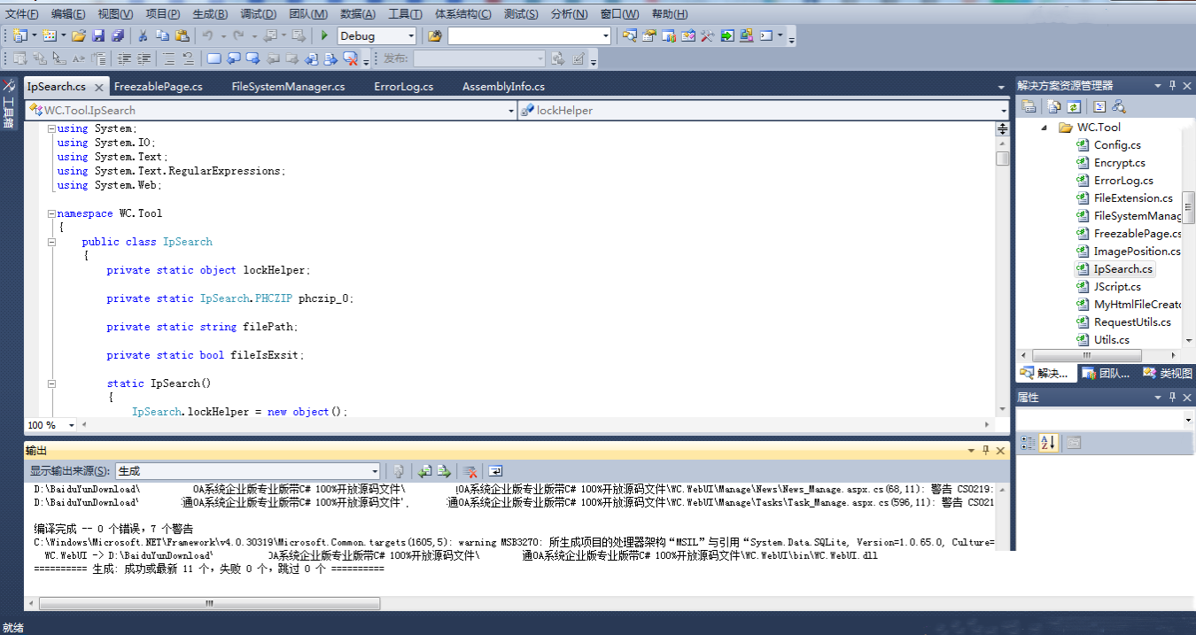
Task: Open the 调试(D) menu
Action: (258, 14)
